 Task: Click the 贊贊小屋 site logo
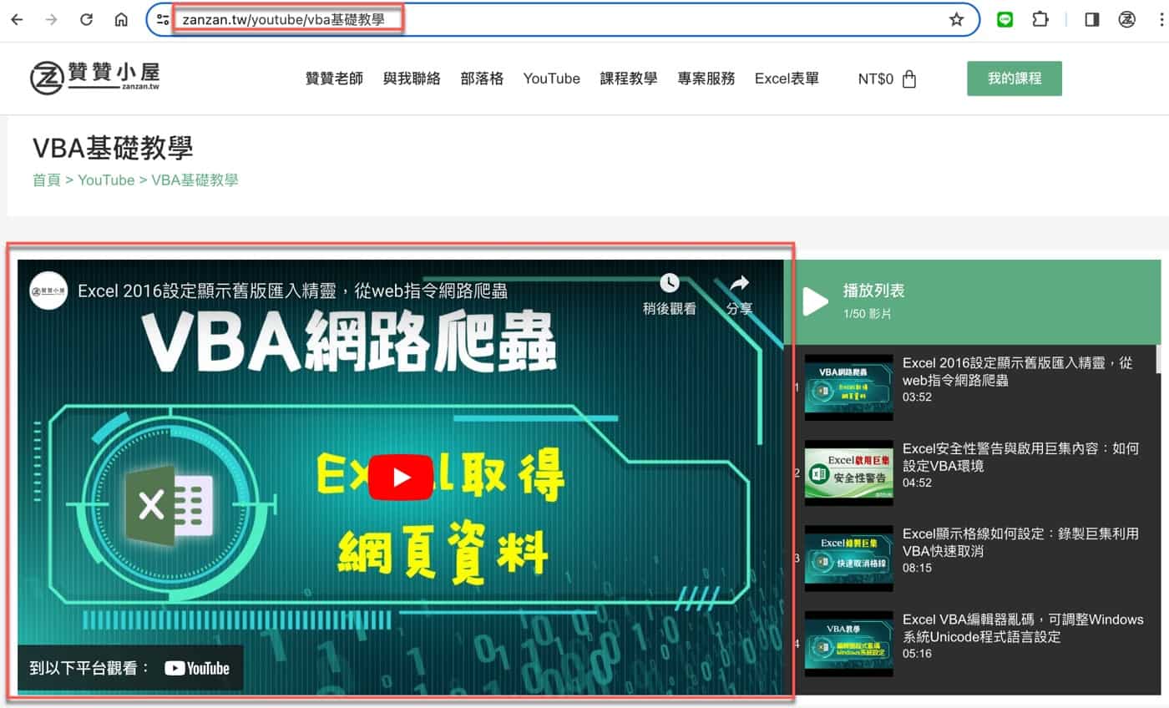click(94, 77)
